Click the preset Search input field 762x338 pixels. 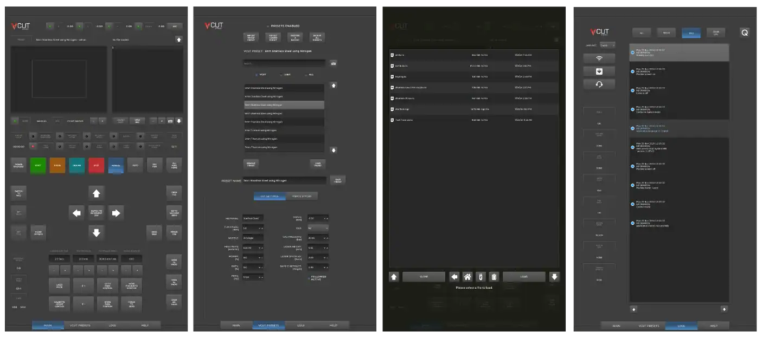click(284, 63)
